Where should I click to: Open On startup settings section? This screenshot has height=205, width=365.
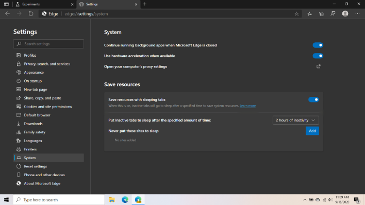point(48,81)
